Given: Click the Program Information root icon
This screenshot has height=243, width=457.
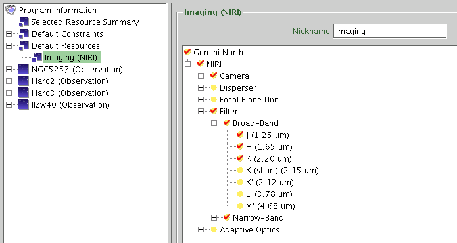Looking at the screenshot, I should click(11, 10).
